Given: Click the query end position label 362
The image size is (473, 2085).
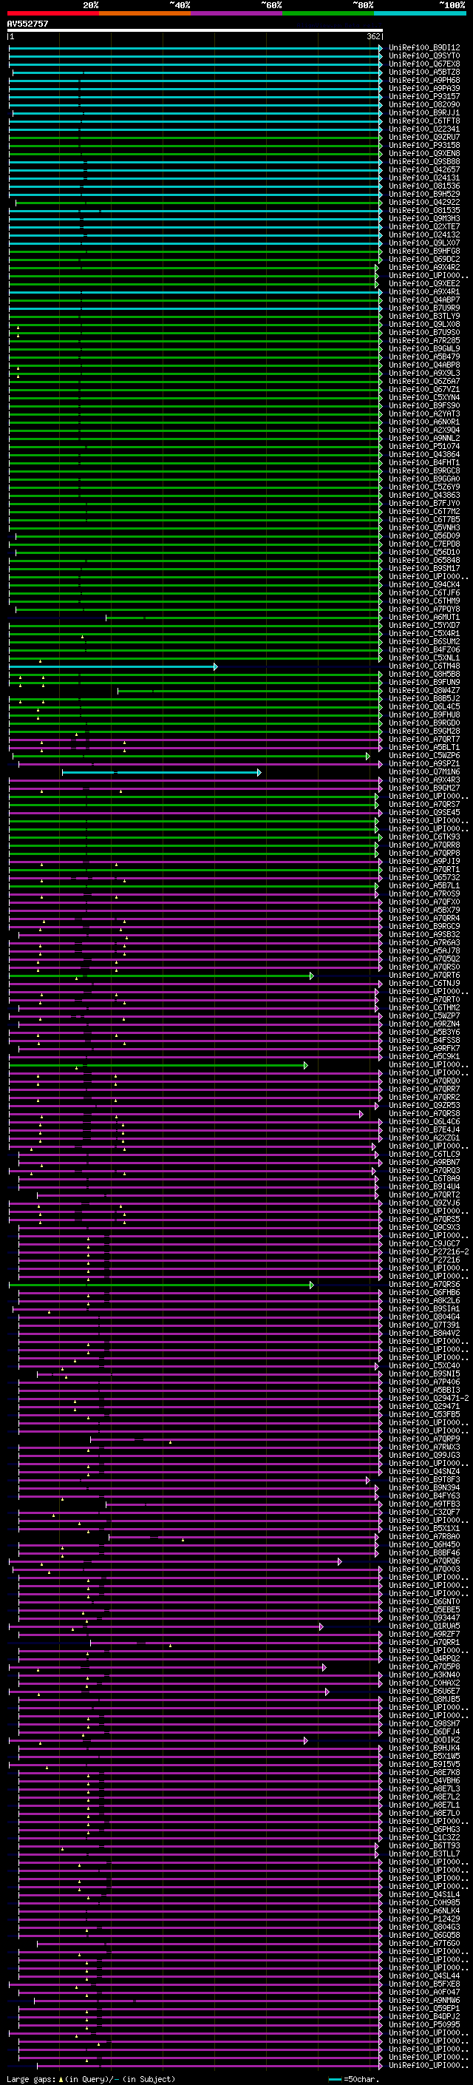Looking at the screenshot, I should coord(373,37).
